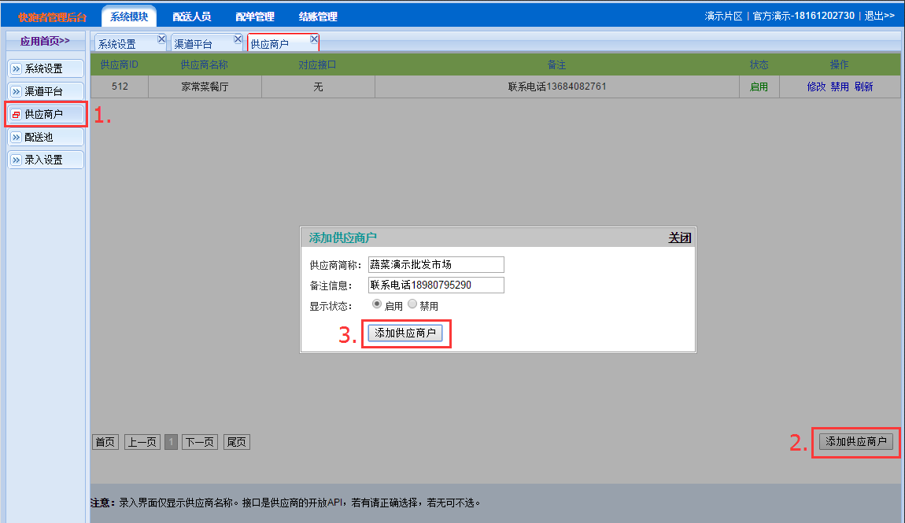
Task: Click the arrow icon beside 渠道平台 in sidebar
Action: (16, 92)
